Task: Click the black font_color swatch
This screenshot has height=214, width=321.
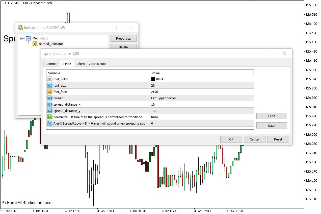Action: pyautogui.click(x=153, y=79)
